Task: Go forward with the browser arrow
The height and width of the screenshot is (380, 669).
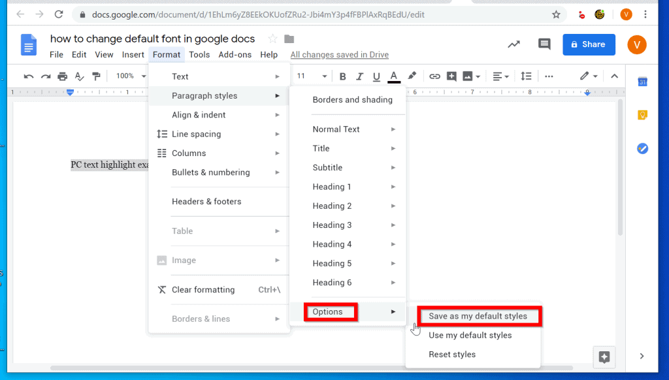Action: [x=39, y=14]
